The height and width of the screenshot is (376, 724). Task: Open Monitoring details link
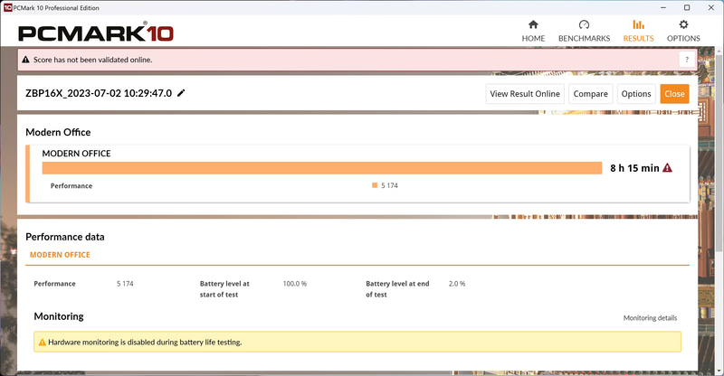650,318
